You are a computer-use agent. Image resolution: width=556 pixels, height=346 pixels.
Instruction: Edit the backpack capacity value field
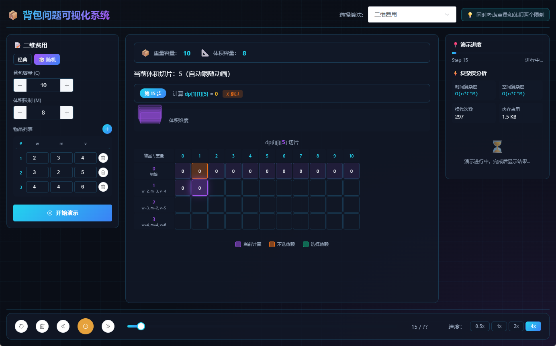click(x=43, y=85)
